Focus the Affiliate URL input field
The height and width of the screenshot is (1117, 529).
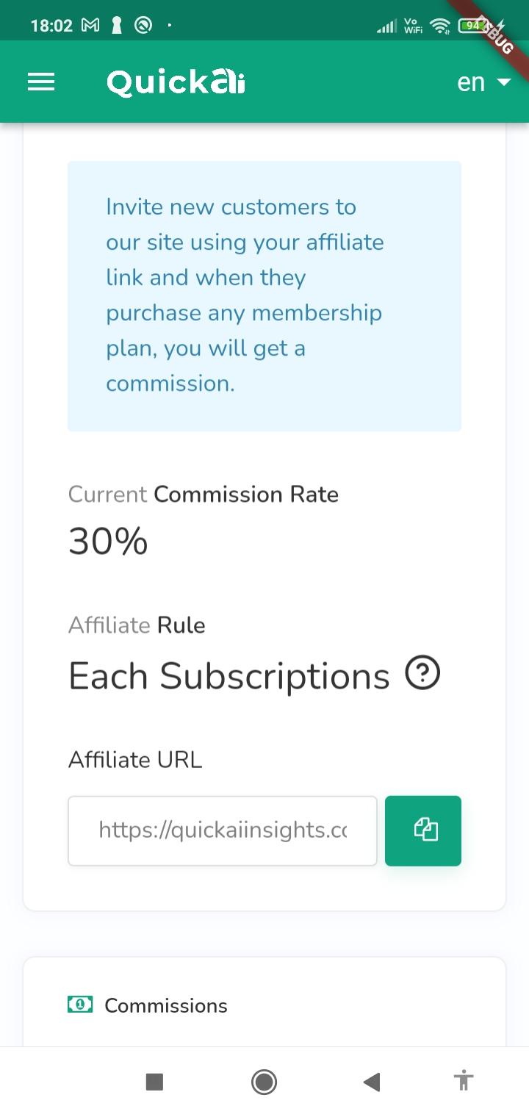(x=223, y=830)
